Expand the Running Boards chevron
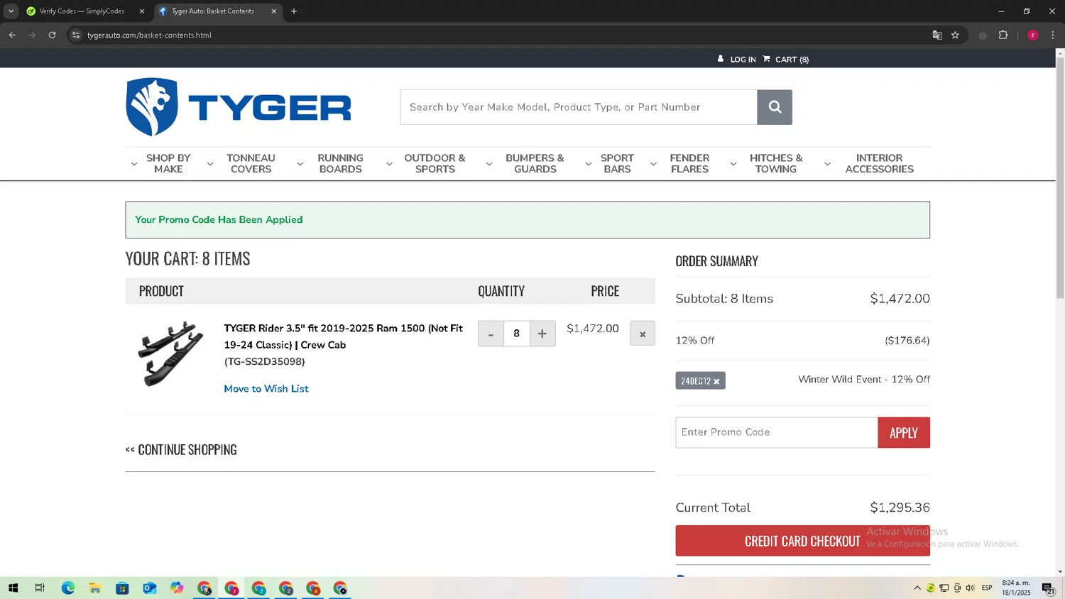 click(300, 164)
